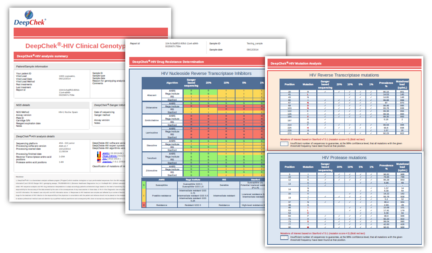Click the Viral Load Date value 06/12/2014
This screenshot has height=253, width=432.
[x=65, y=79]
